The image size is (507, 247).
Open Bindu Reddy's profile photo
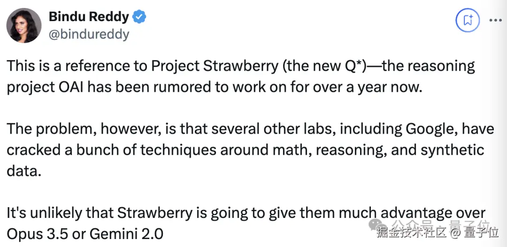coord(24,25)
